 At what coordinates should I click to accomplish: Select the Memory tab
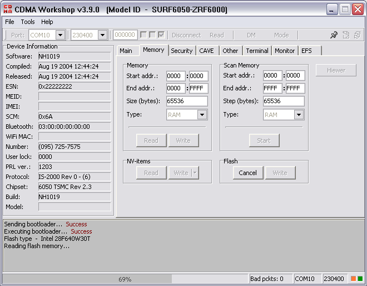coord(154,50)
